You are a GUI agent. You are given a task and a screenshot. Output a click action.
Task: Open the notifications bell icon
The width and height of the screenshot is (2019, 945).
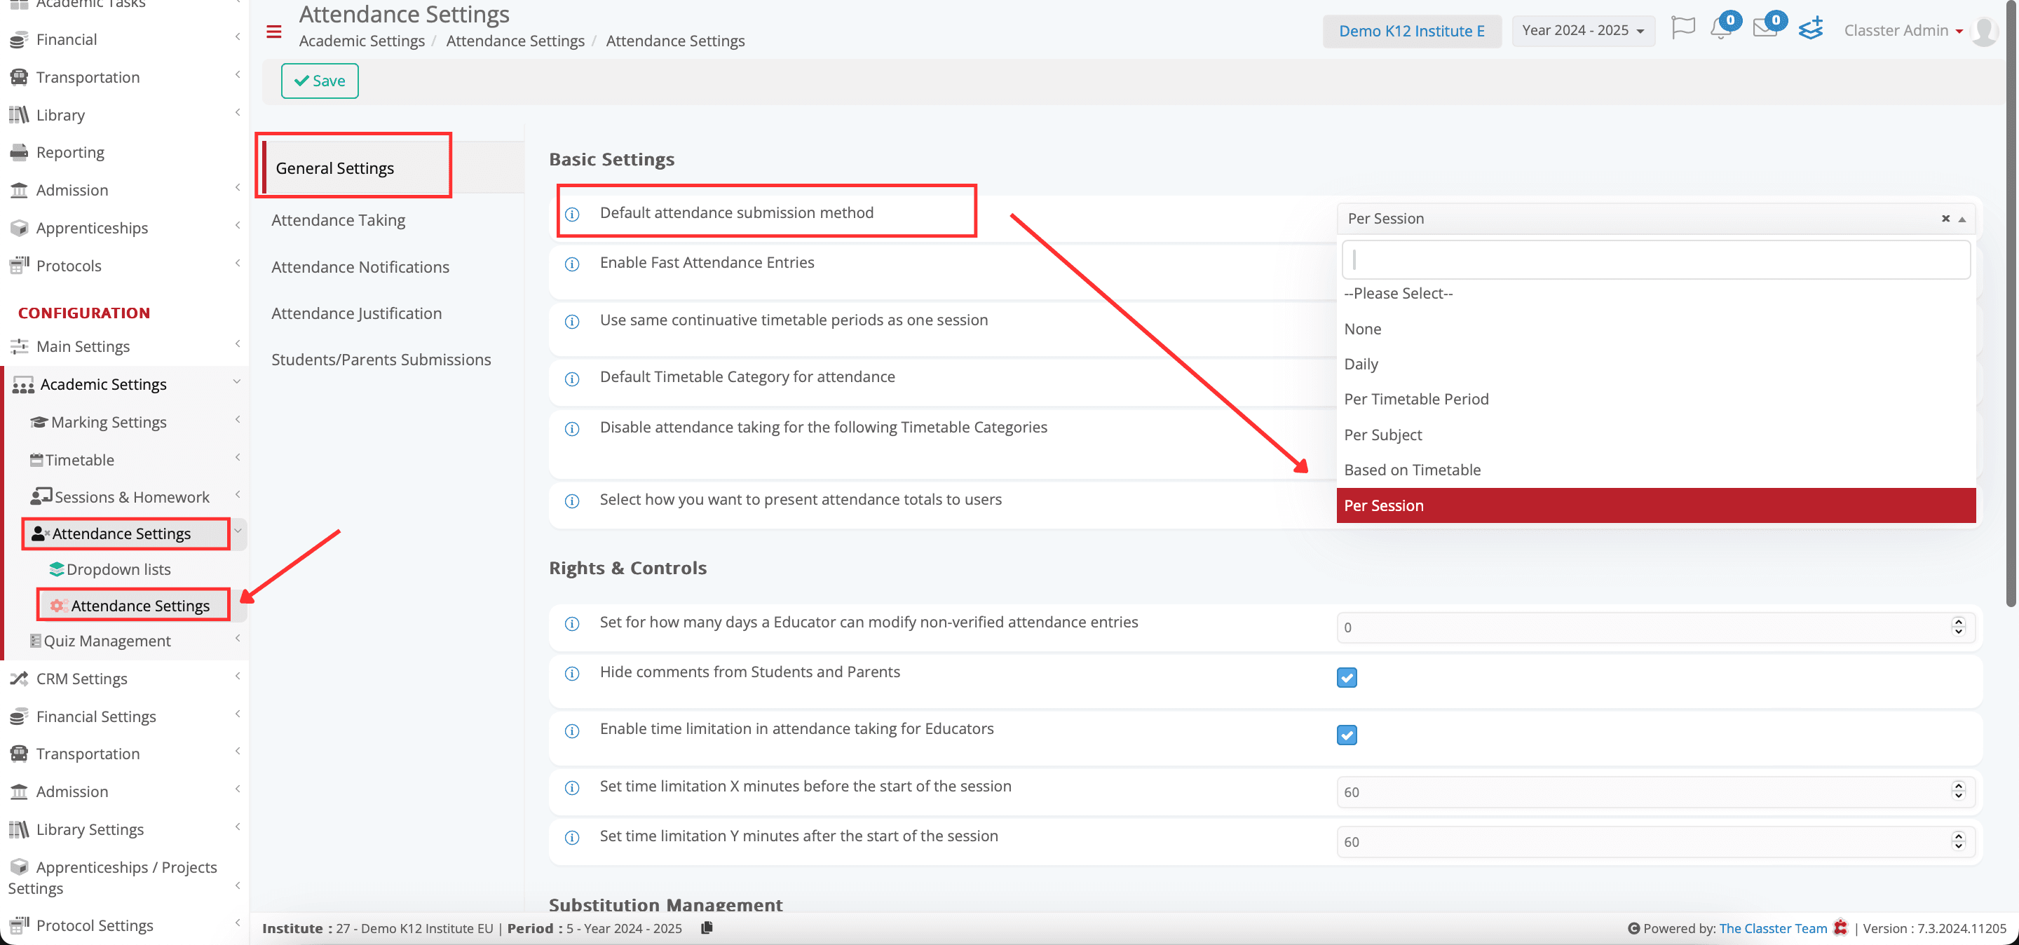pyautogui.click(x=1720, y=29)
